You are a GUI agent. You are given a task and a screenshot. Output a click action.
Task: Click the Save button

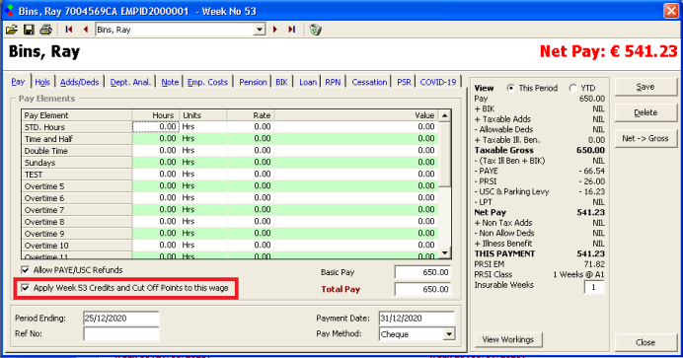tap(645, 87)
